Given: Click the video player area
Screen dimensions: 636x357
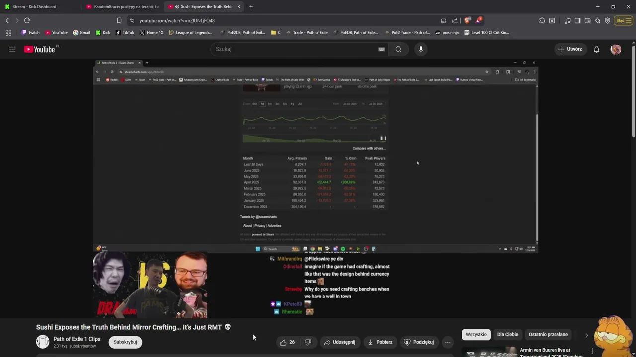Looking at the screenshot, I should [x=316, y=188].
